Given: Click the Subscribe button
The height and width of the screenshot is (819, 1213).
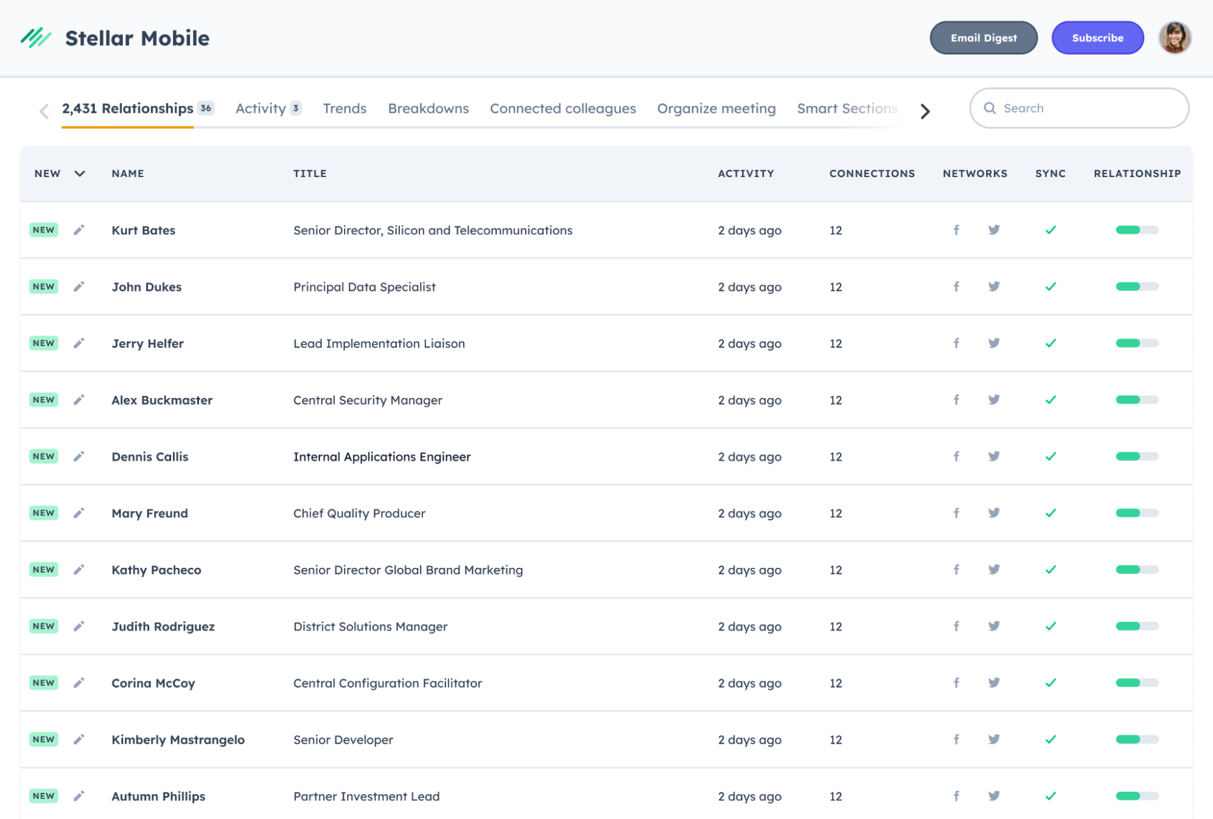Looking at the screenshot, I should [x=1097, y=38].
